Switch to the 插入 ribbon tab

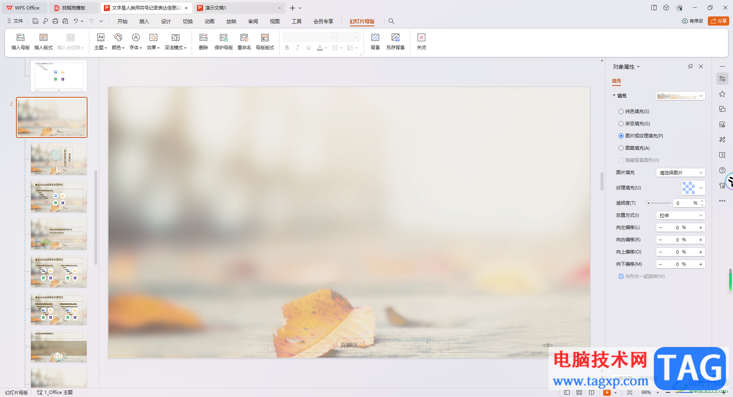pos(144,21)
